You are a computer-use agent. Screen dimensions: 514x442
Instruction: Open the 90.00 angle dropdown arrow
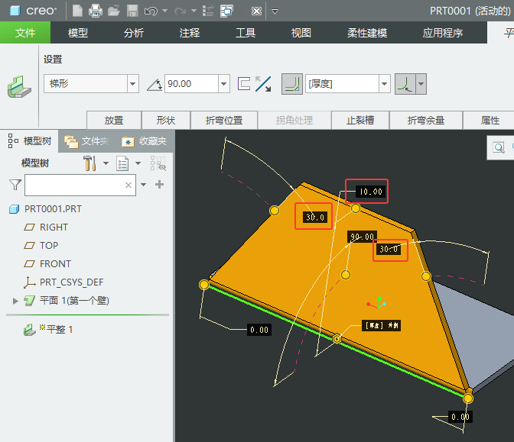tap(224, 84)
